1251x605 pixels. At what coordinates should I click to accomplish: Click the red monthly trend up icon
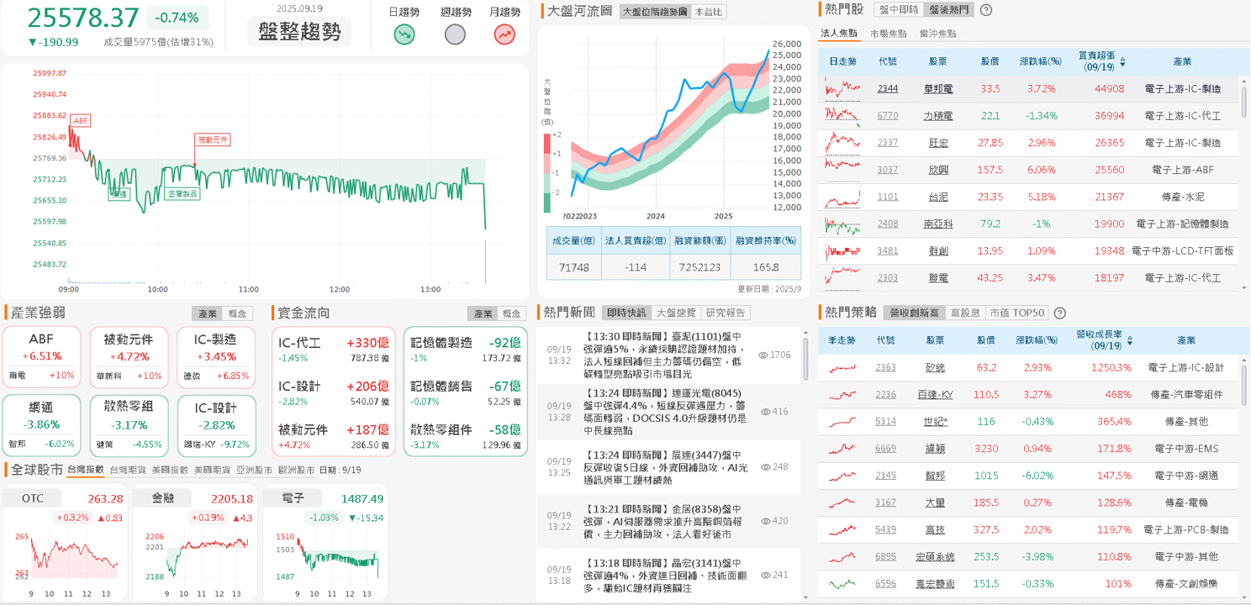tap(504, 34)
